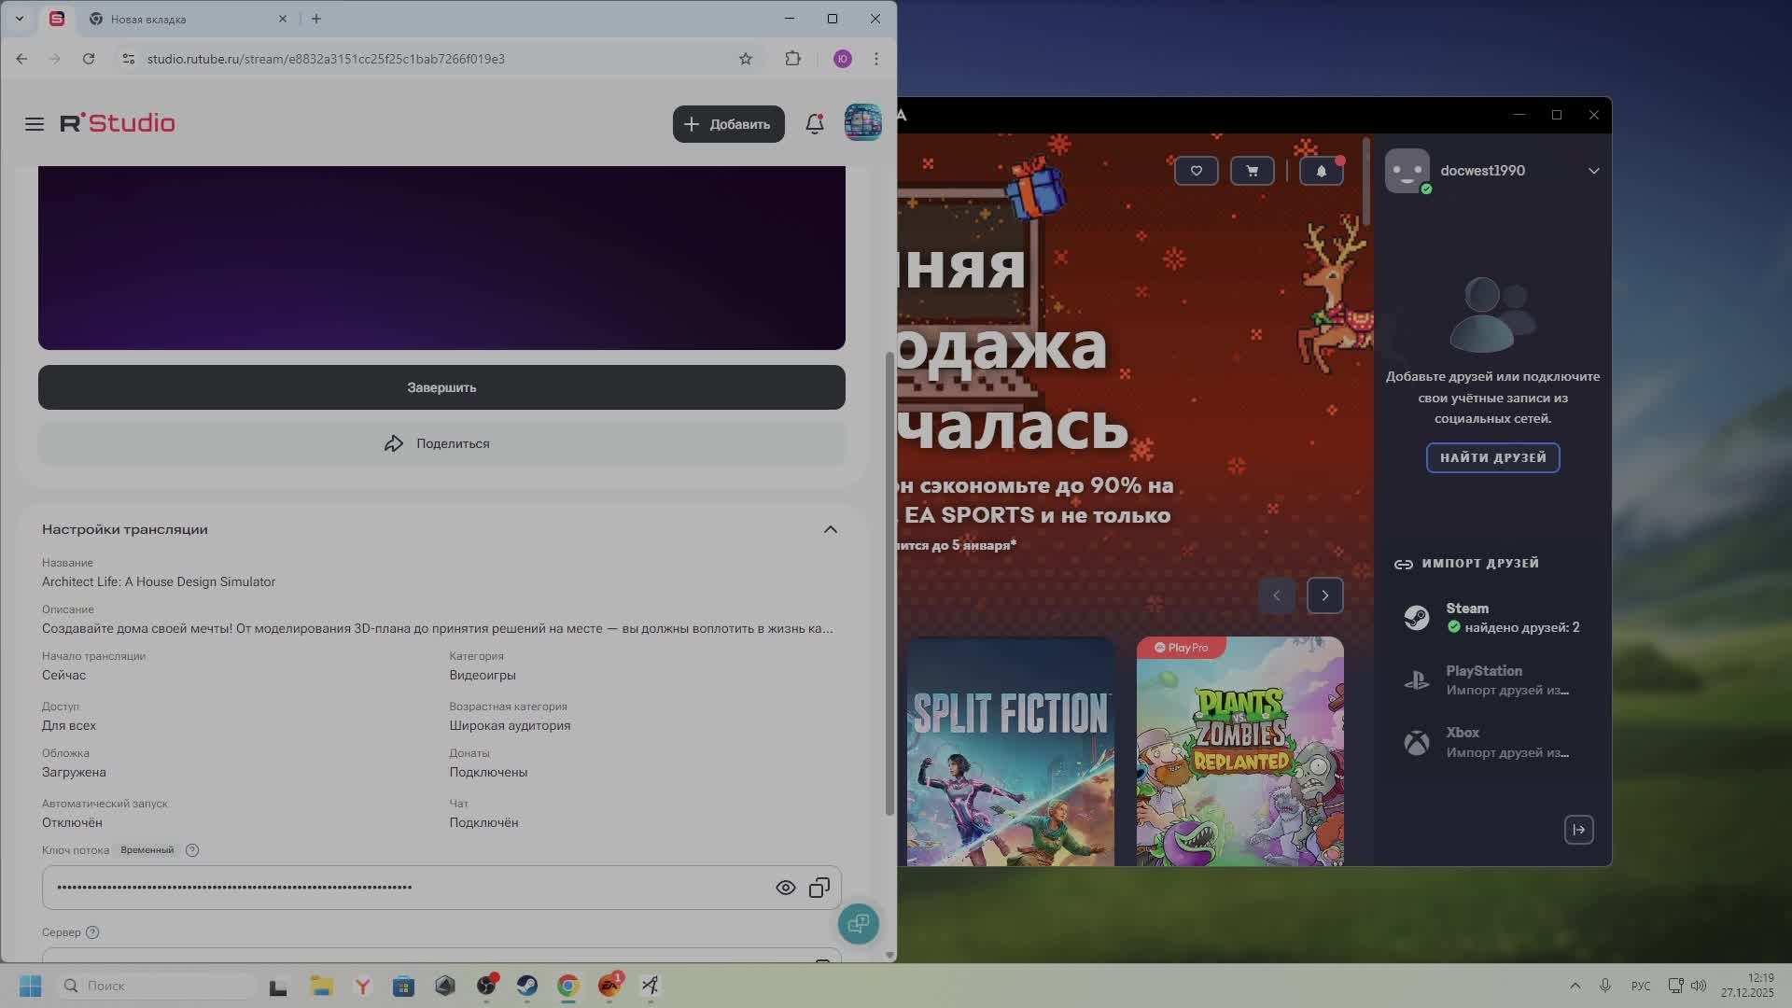Image resolution: width=1792 pixels, height=1008 pixels.
Task: Select Steam friends import entry
Action: coord(1491,618)
